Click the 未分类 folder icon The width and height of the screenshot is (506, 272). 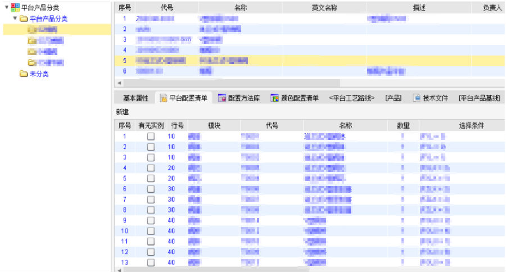coord(23,74)
